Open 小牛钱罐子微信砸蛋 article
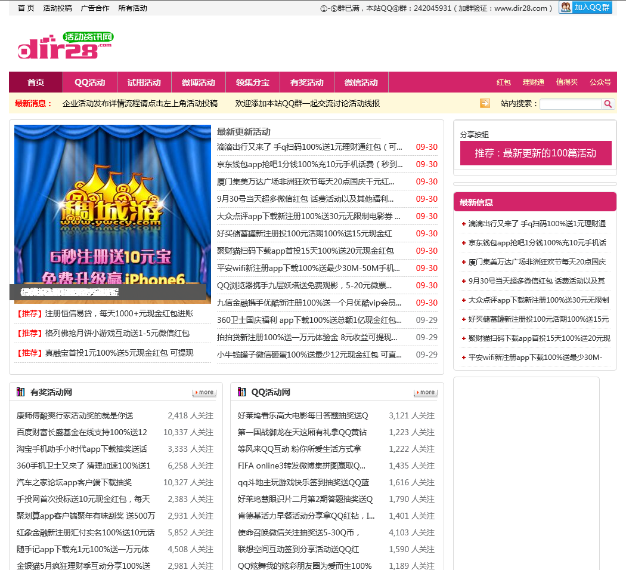The width and height of the screenshot is (626, 570). coord(309,355)
